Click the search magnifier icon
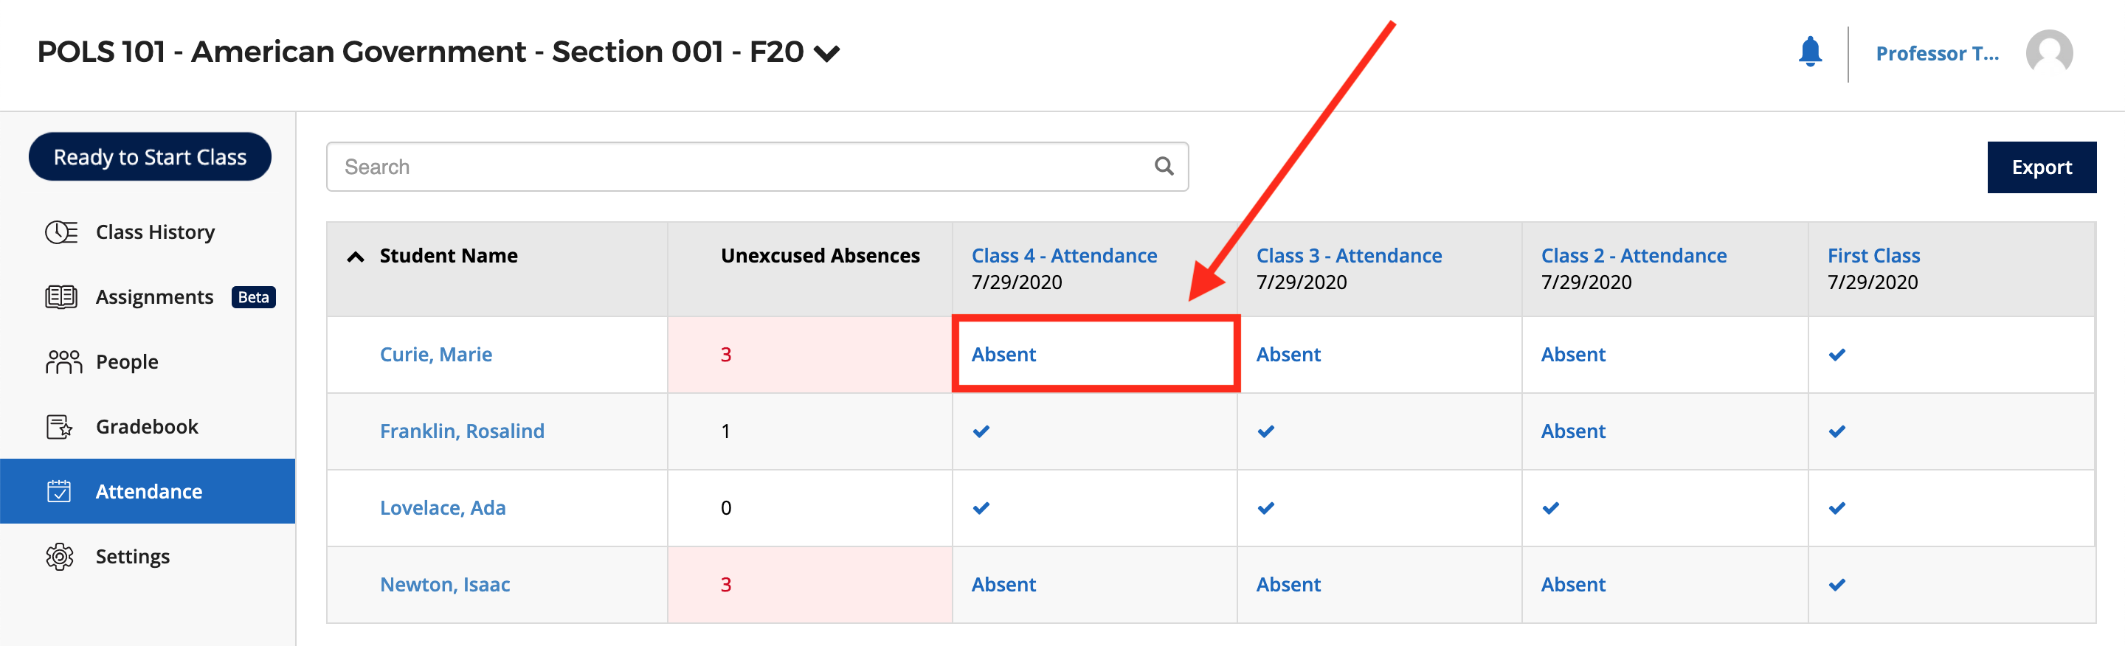Screen dimensions: 2125x646 [1163, 167]
